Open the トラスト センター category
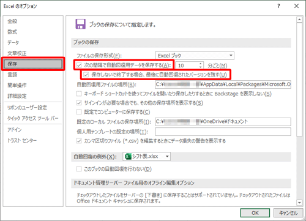The height and width of the screenshot is (221, 306). point(22,140)
